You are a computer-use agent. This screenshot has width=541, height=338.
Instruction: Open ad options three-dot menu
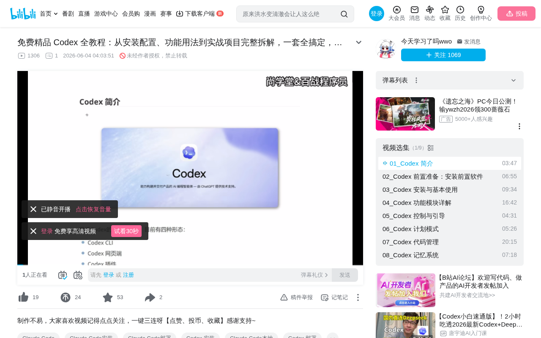tap(519, 126)
